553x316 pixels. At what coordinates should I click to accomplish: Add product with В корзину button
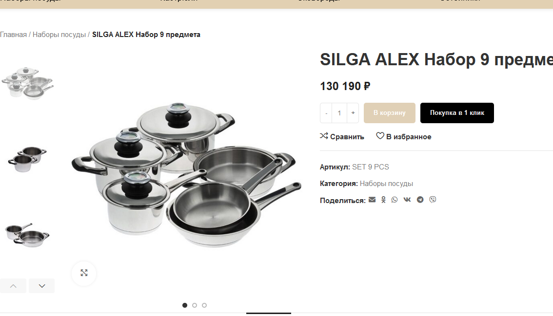click(389, 113)
